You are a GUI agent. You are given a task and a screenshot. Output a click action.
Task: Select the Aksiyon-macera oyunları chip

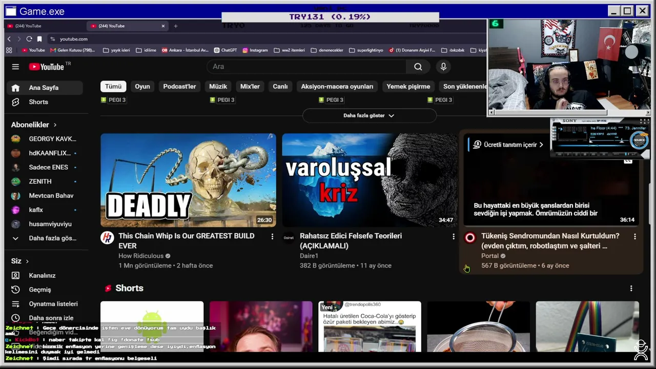tap(337, 87)
